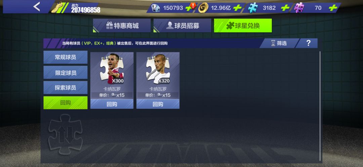The image size is (363, 167).
Task: Add more gold coins with plus icon
Action: pyautogui.click(x=237, y=8)
